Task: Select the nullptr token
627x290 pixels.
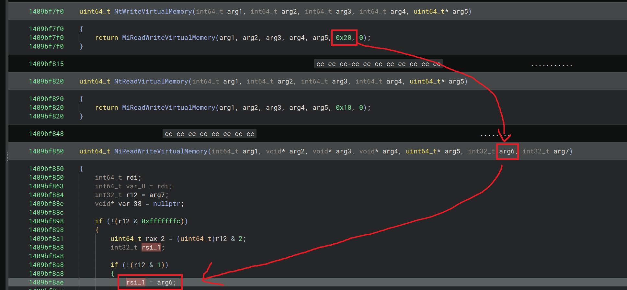Action: (166, 204)
